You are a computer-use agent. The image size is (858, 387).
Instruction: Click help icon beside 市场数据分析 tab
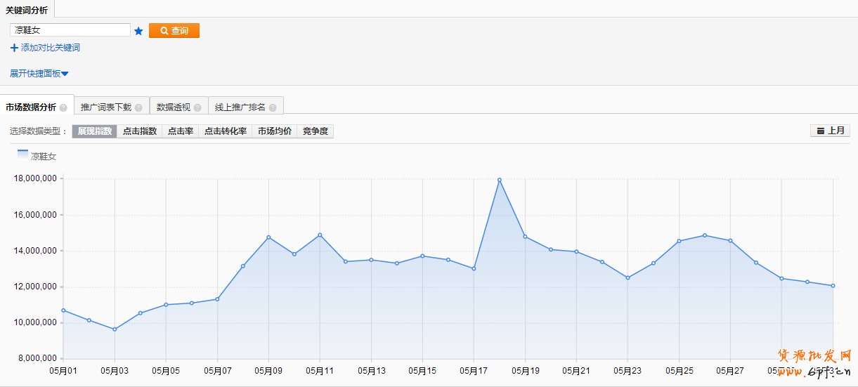(x=63, y=107)
